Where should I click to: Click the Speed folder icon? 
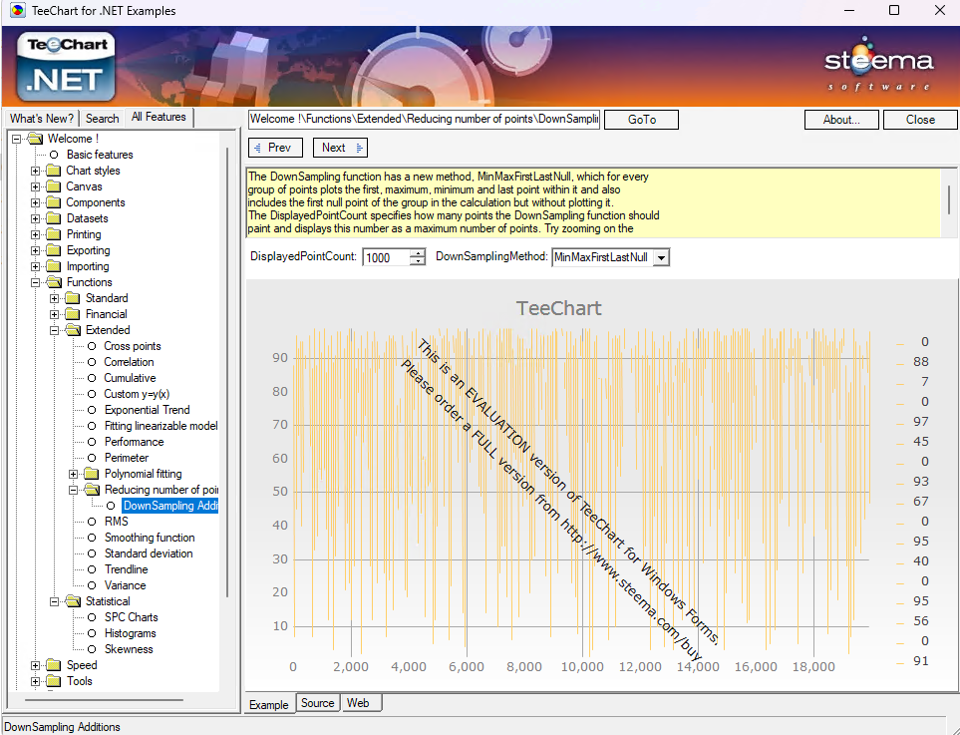click(54, 664)
